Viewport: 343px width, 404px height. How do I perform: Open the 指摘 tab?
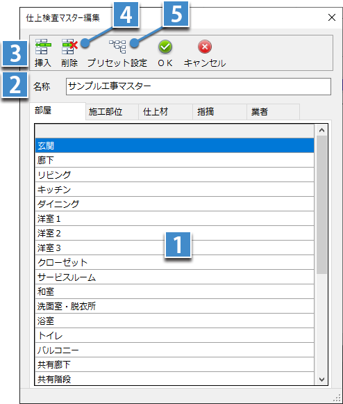pos(219,112)
